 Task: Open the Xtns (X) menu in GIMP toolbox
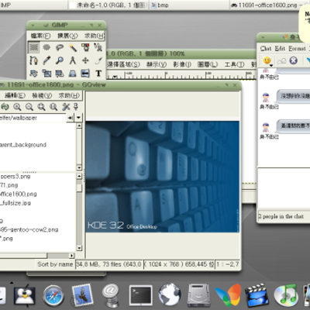click(67, 36)
